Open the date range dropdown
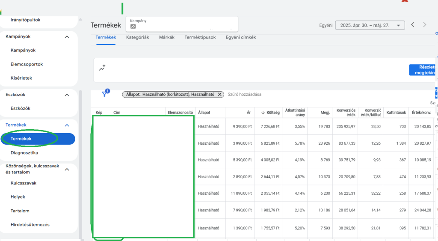The height and width of the screenshot is (241, 438). pyautogui.click(x=370, y=25)
